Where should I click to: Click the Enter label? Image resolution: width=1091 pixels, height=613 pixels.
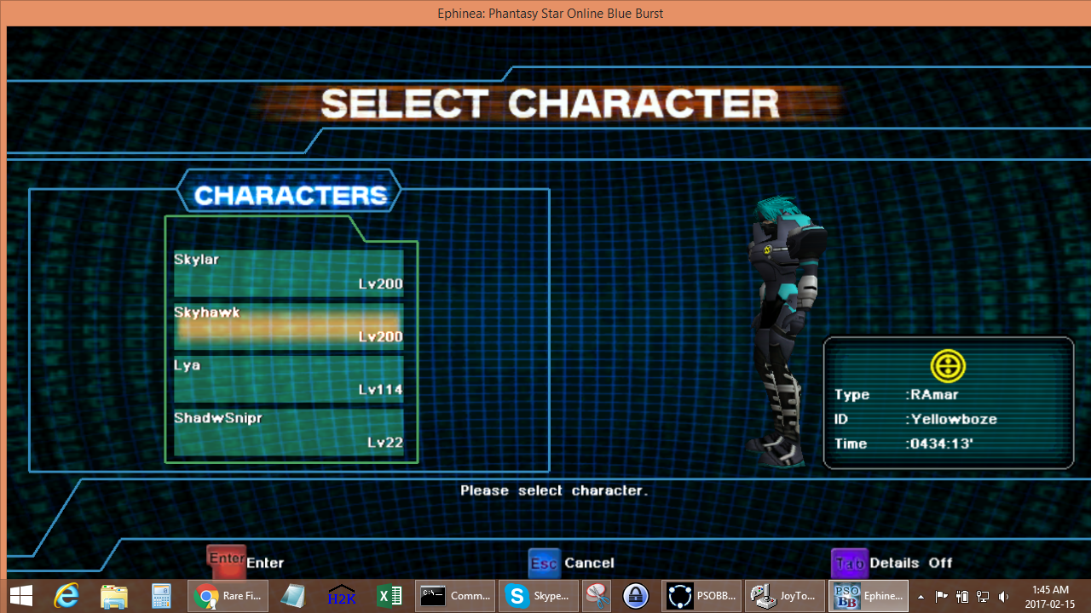point(265,563)
